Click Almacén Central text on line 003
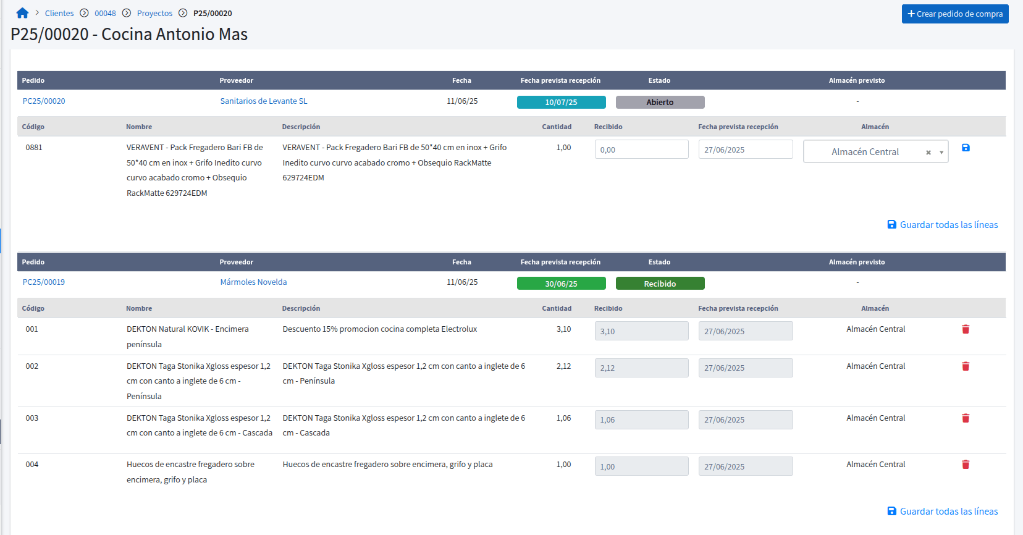Viewport: 1023px width, 535px height. (875, 418)
